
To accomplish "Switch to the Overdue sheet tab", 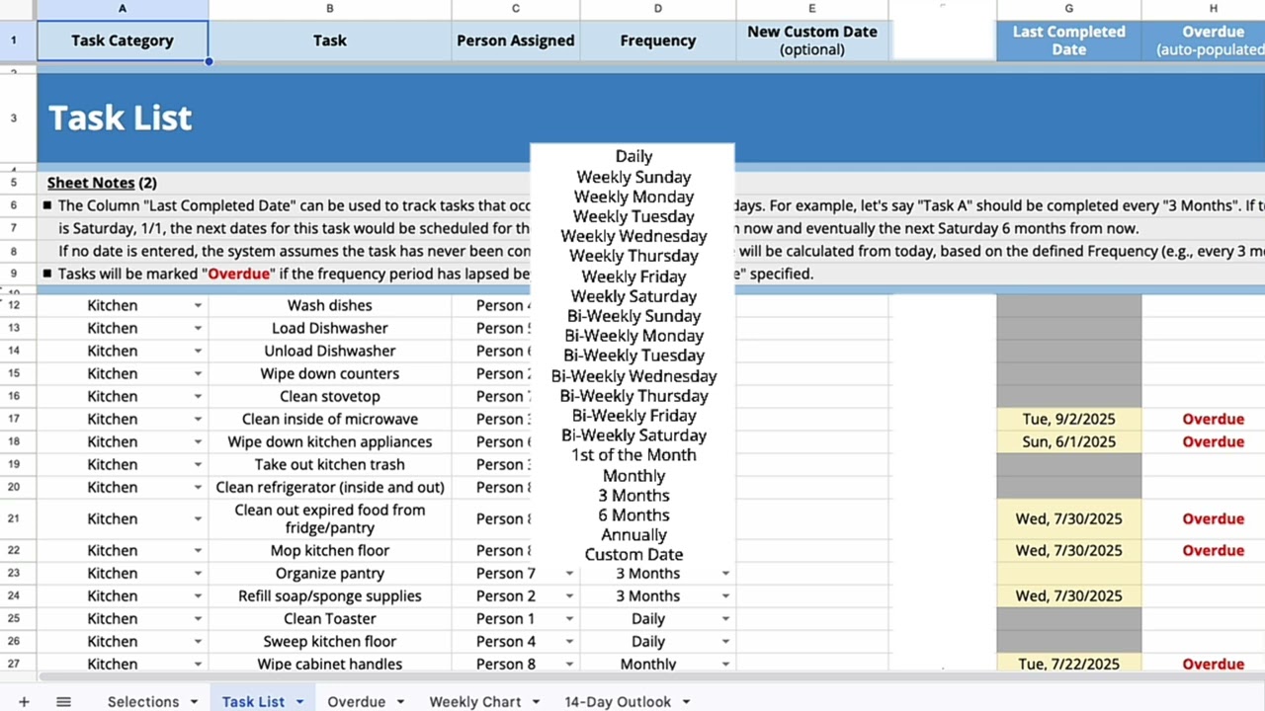I will click(x=356, y=701).
